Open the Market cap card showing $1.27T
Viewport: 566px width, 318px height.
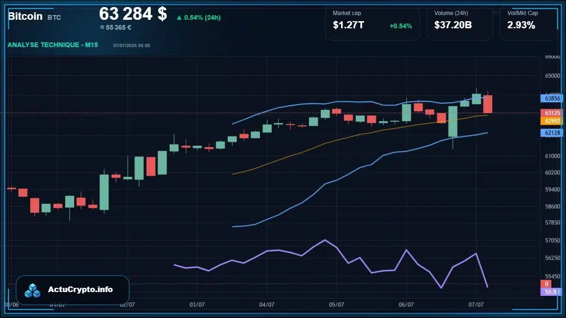[x=373, y=23]
